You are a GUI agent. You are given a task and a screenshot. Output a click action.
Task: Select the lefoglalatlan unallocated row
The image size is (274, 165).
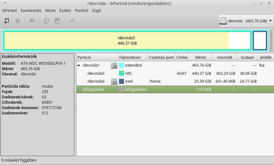click(175, 89)
